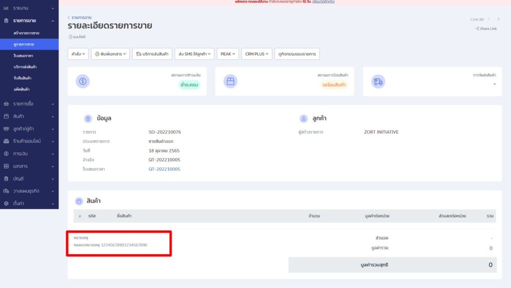The image size is (511, 288).
Task: Click the transfer status box icon
Action: click(x=230, y=81)
